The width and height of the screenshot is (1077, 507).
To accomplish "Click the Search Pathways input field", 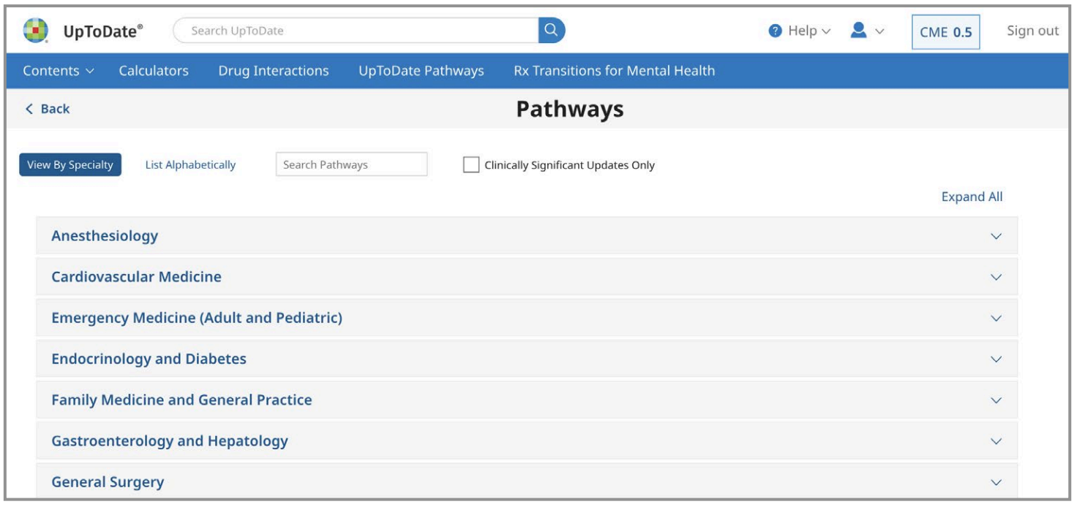I will tap(351, 165).
